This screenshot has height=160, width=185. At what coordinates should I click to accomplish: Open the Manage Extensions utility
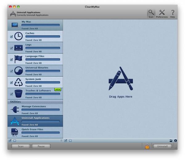(x=35, y=110)
